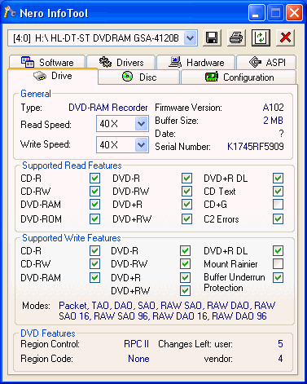Minimize the Nero InfoTool window
The image size is (307, 384).
pos(257,13)
